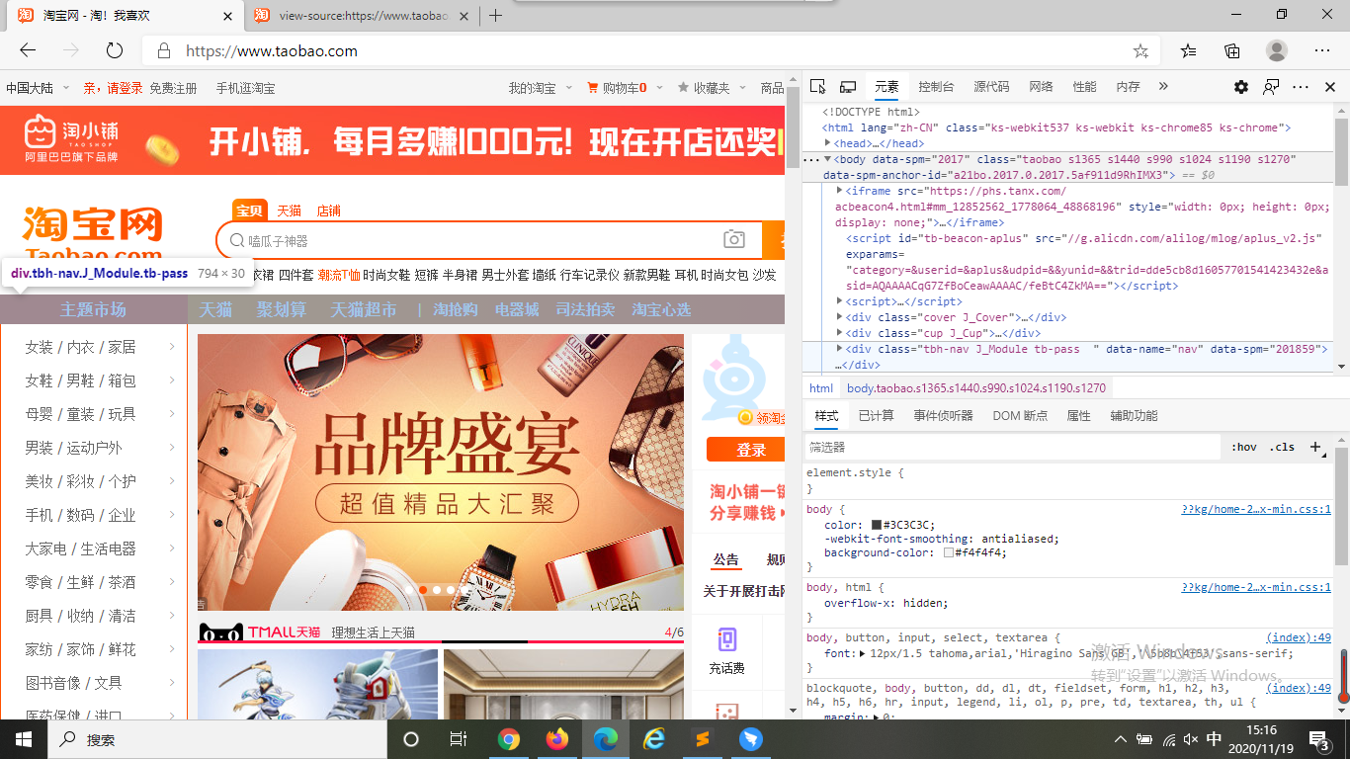This screenshot has width=1350, height=759.
Task: Open Internet Explorer from the taskbar
Action: tap(654, 739)
